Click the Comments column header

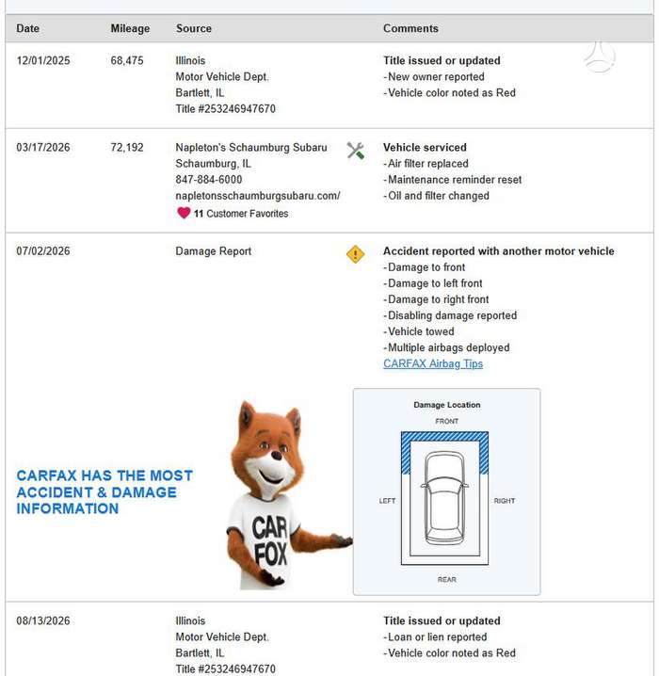point(410,28)
